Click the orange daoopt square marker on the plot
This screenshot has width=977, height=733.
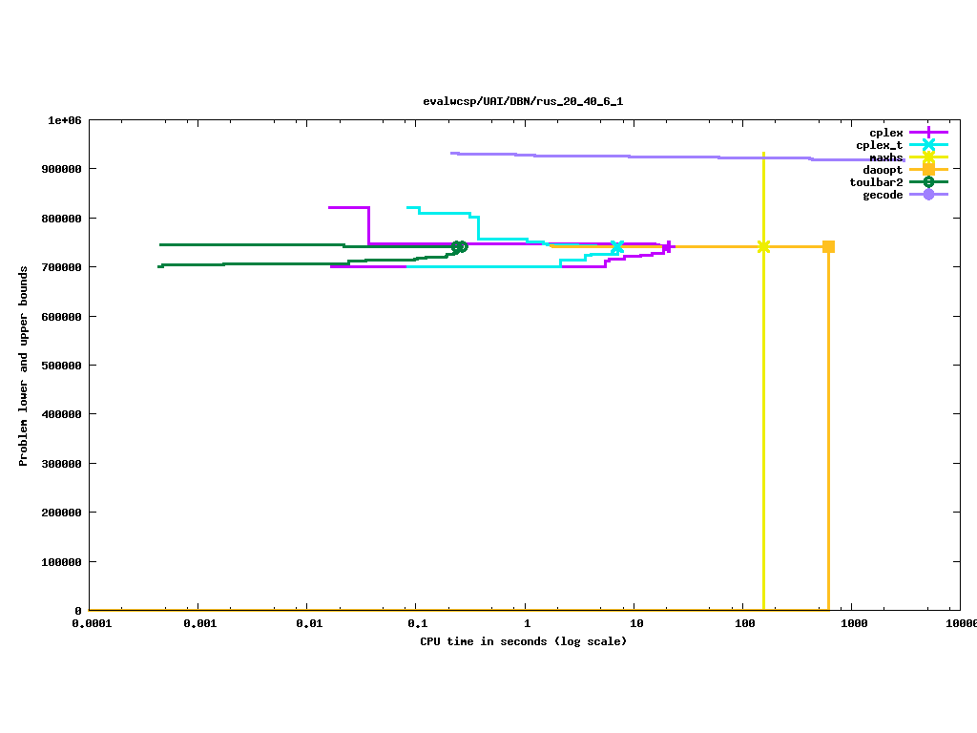(x=828, y=247)
